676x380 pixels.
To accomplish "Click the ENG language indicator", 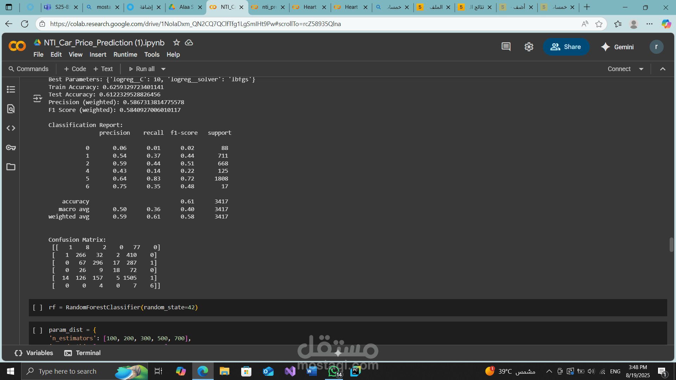I will point(615,371).
